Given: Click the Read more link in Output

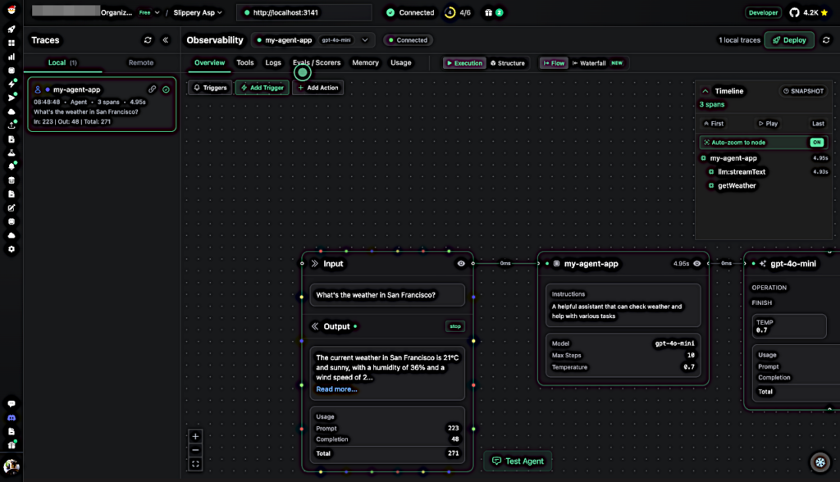Looking at the screenshot, I should coord(336,389).
